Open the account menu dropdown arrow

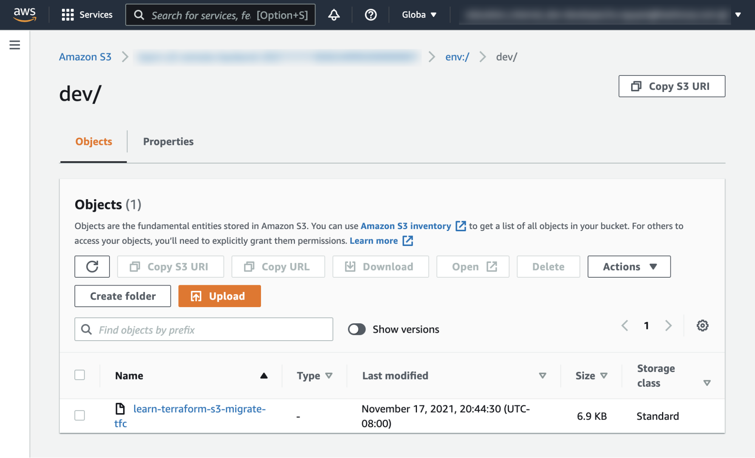(738, 15)
